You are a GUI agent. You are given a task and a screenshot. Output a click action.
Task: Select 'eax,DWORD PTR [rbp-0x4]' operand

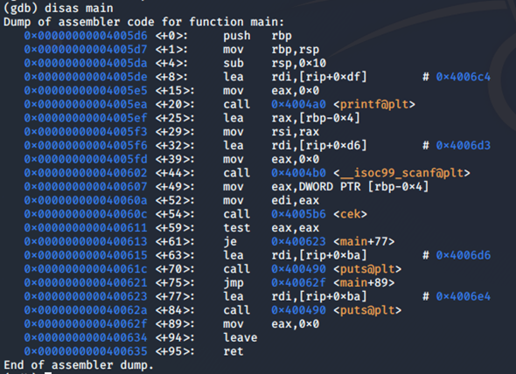350,187
